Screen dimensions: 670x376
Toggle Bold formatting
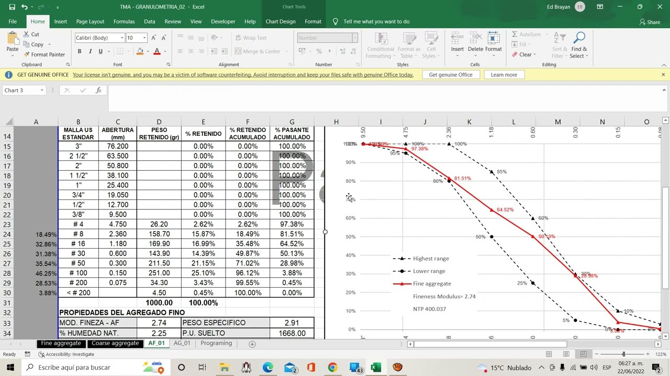coord(80,51)
